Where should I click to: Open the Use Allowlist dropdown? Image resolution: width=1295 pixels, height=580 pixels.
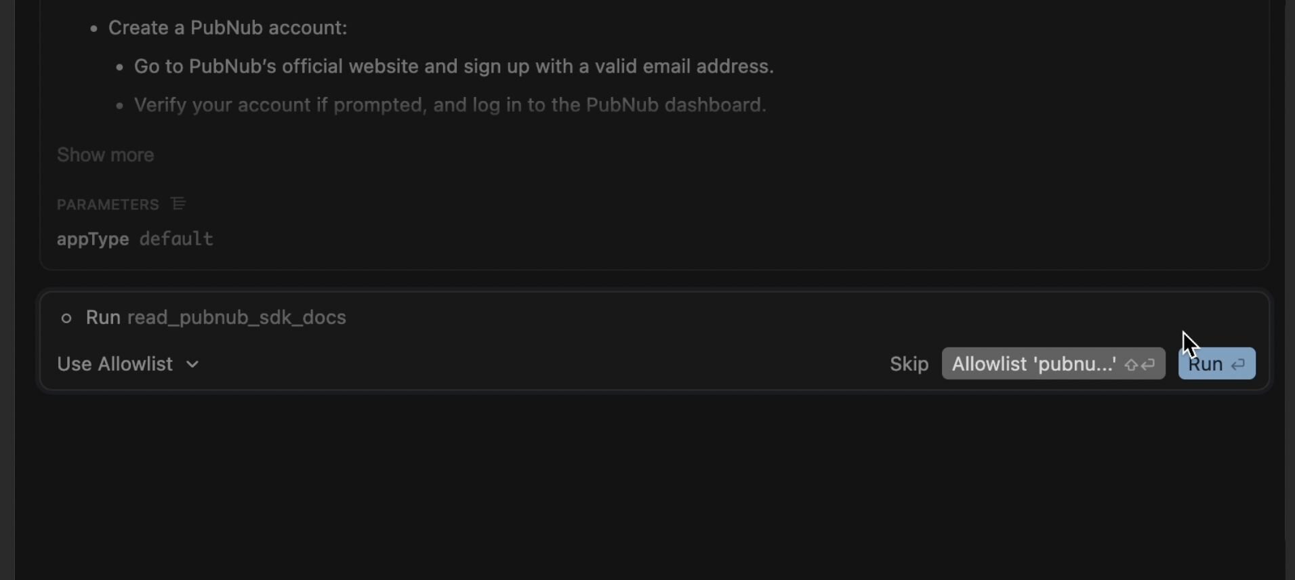[x=127, y=364]
